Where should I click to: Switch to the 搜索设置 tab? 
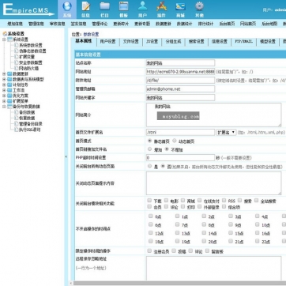197,42
